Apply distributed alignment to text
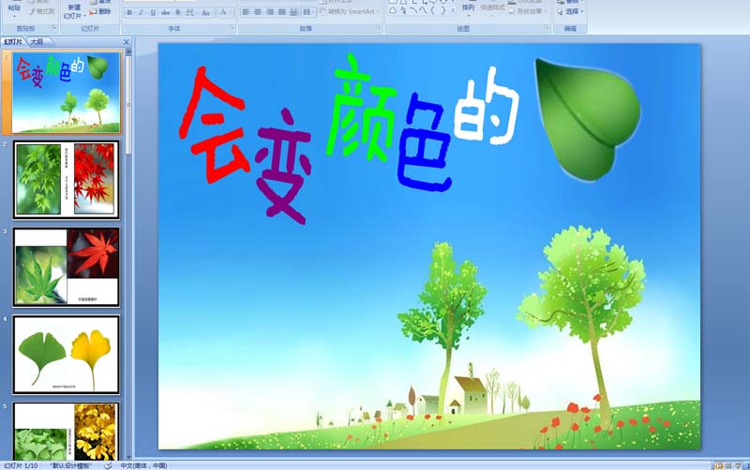The width and height of the screenshot is (750, 470). tap(294, 12)
